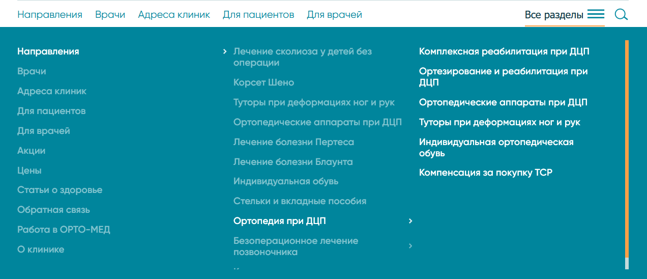
Task: Select Для пациентов in top navigation
Action: 258,15
